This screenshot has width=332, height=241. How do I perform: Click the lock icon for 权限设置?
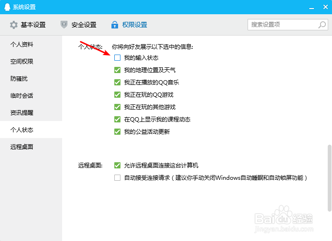(115, 25)
